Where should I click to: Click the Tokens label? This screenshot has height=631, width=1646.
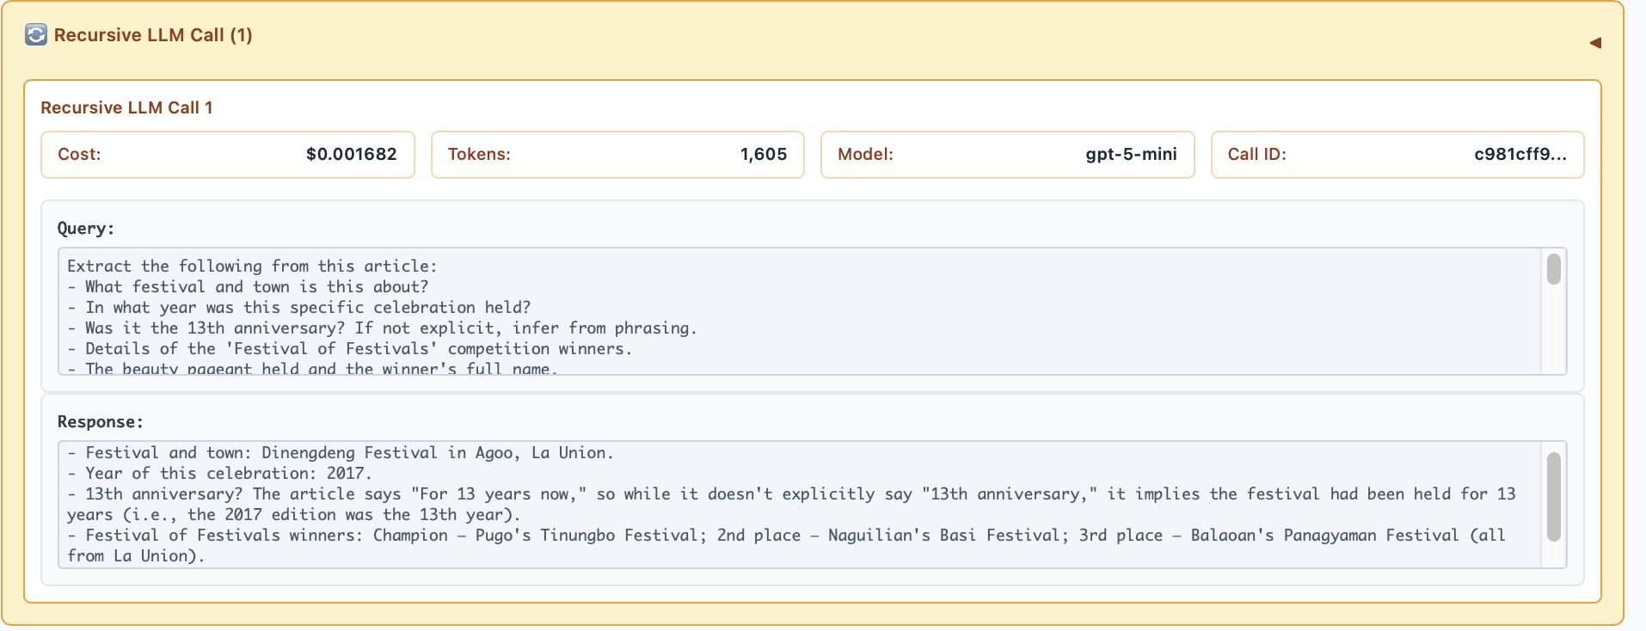(479, 155)
